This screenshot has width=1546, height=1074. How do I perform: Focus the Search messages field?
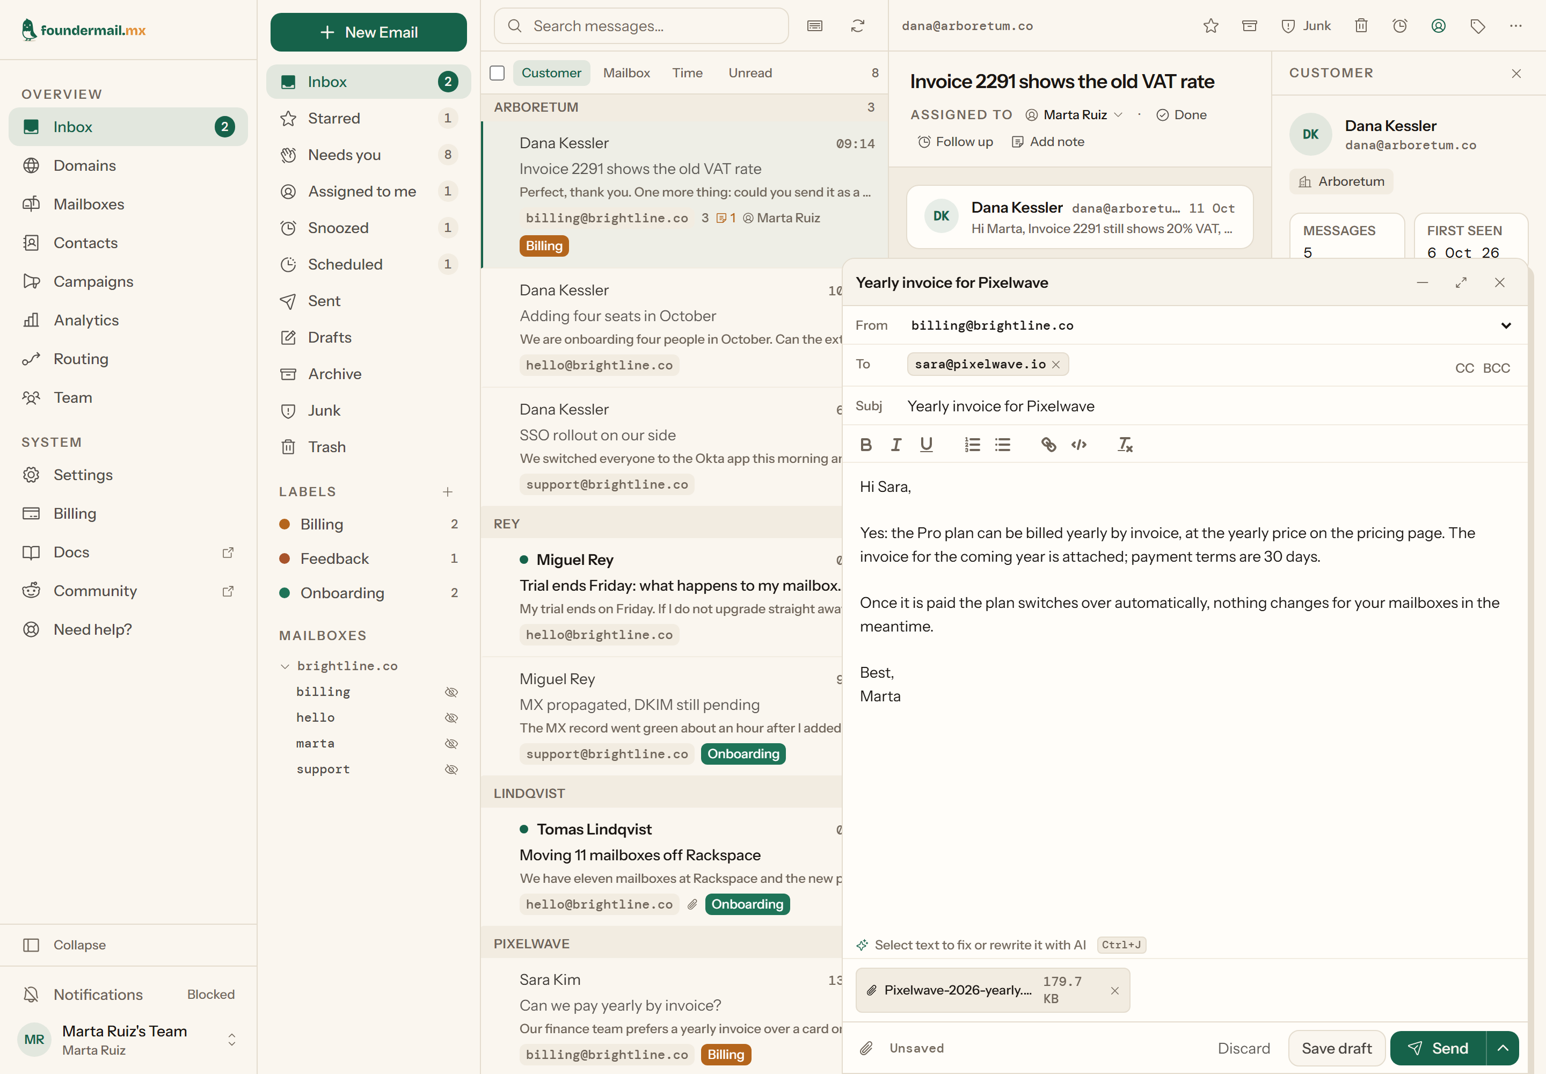[x=641, y=26]
